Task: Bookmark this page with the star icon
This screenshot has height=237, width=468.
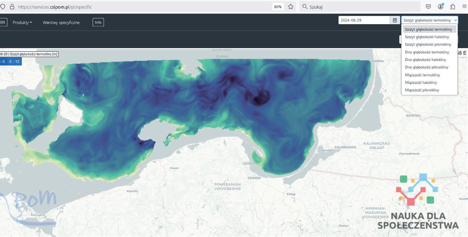Action: pyautogui.click(x=290, y=7)
